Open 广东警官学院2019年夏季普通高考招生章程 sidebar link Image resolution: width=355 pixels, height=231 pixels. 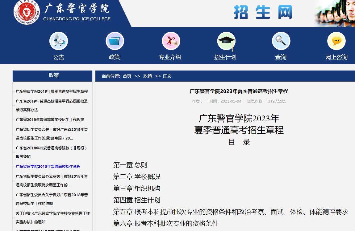point(52,91)
